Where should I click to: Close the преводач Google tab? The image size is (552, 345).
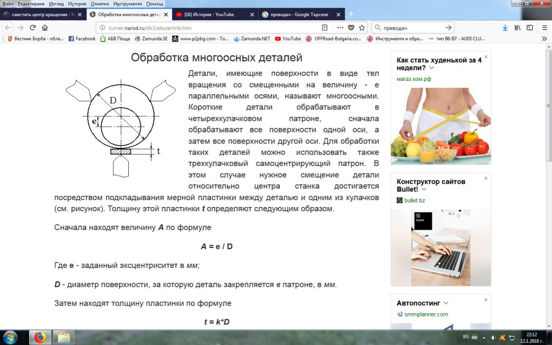(339, 15)
